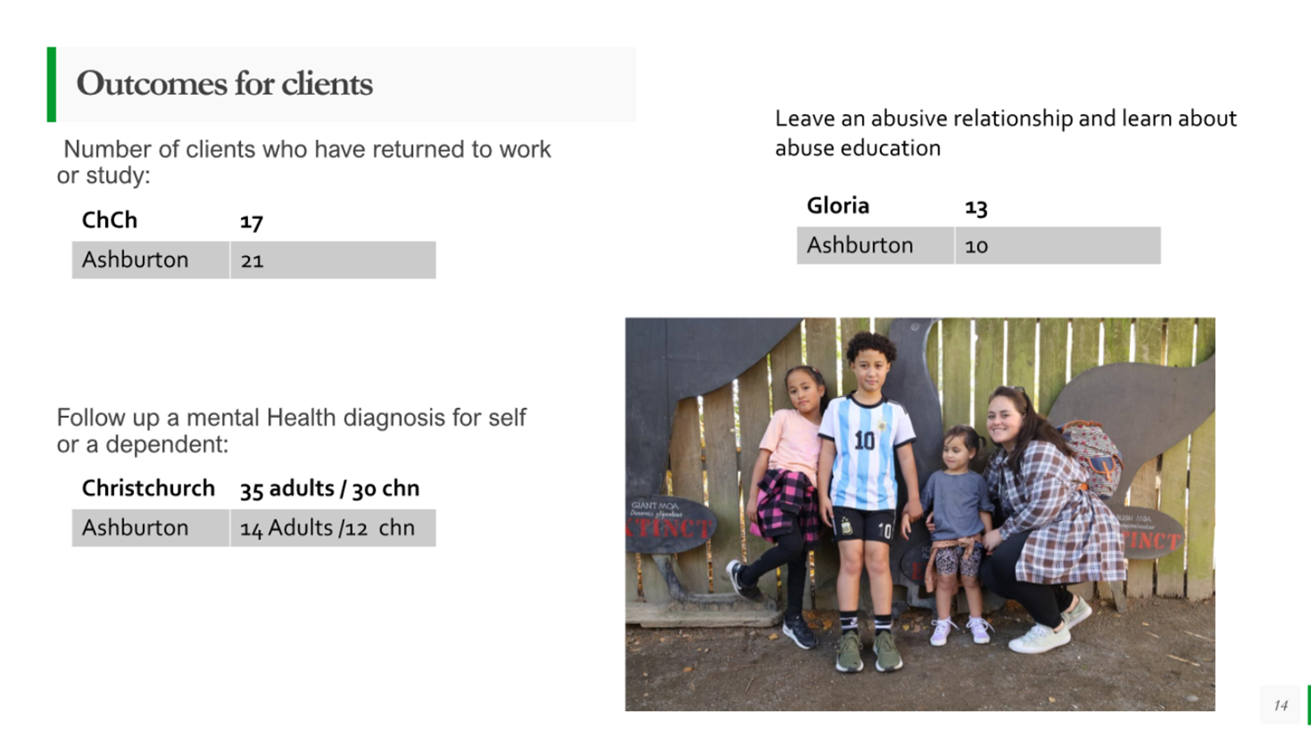Click the Outcomes for clients title
The image size is (1311, 738).
[225, 84]
